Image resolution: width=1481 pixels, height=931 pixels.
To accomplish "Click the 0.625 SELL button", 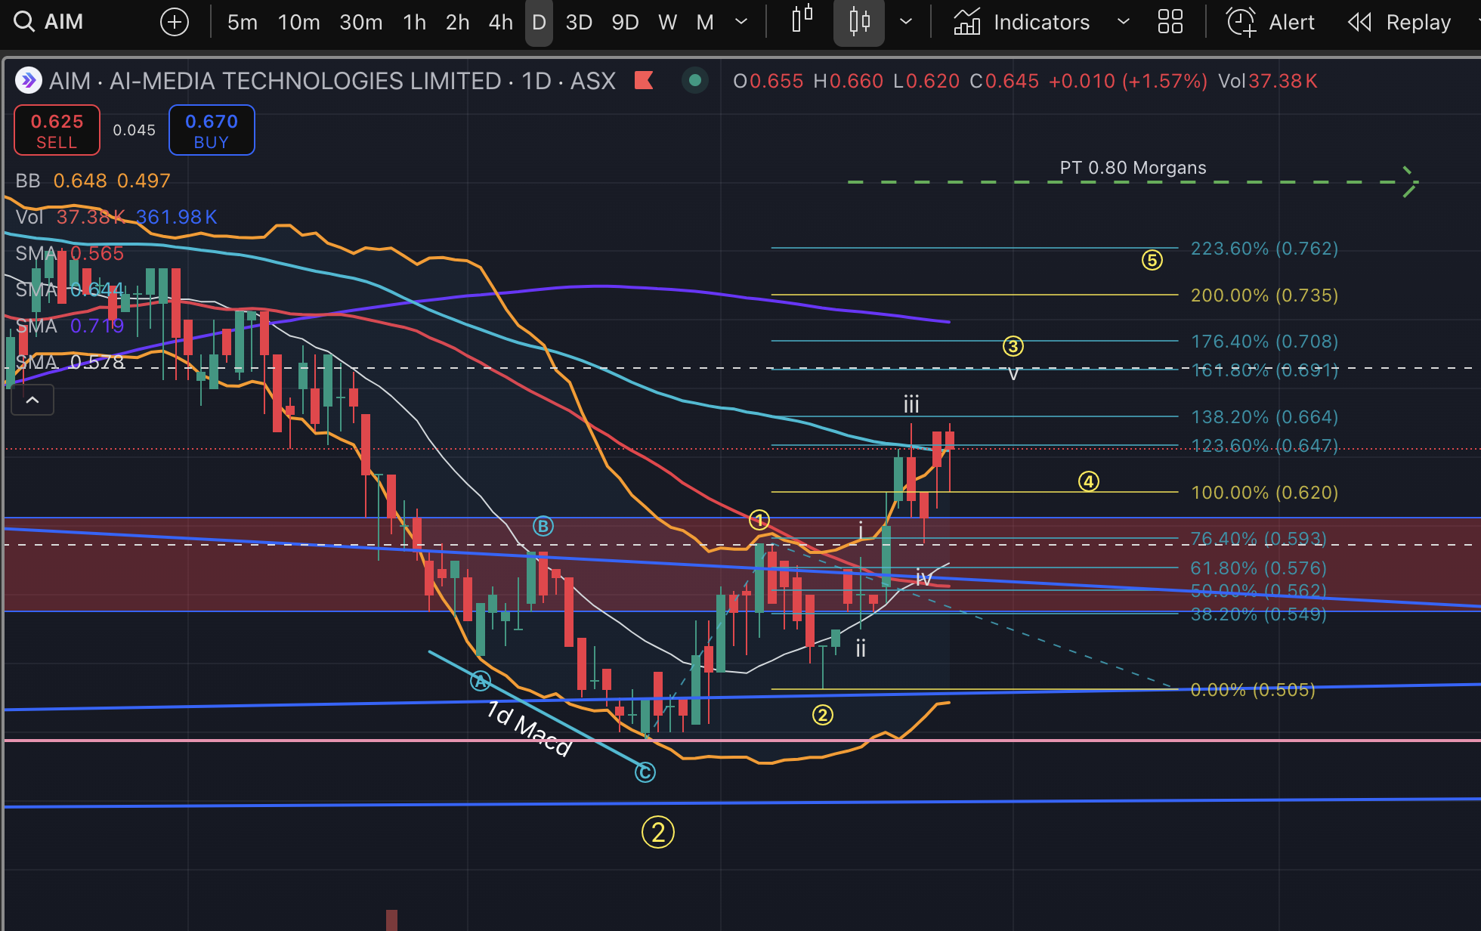I will click(x=57, y=131).
